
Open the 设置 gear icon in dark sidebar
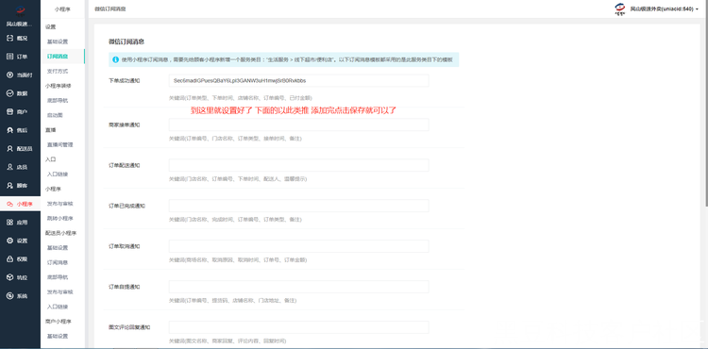tap(10, 241)
